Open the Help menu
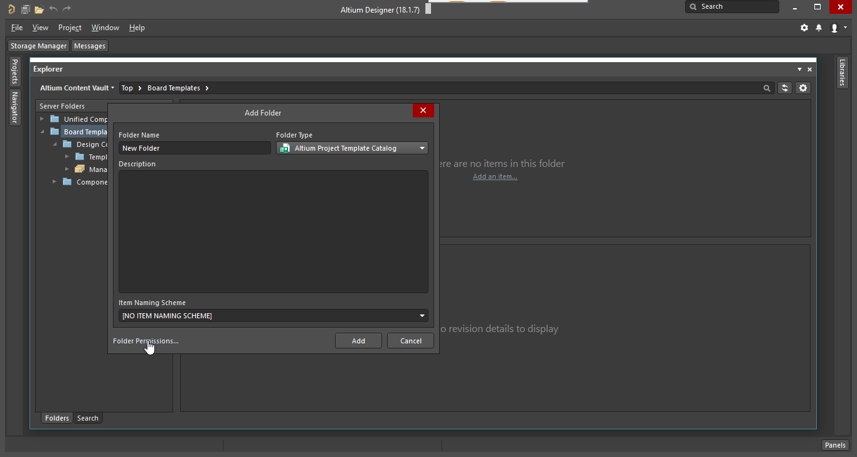 point(137,28)
